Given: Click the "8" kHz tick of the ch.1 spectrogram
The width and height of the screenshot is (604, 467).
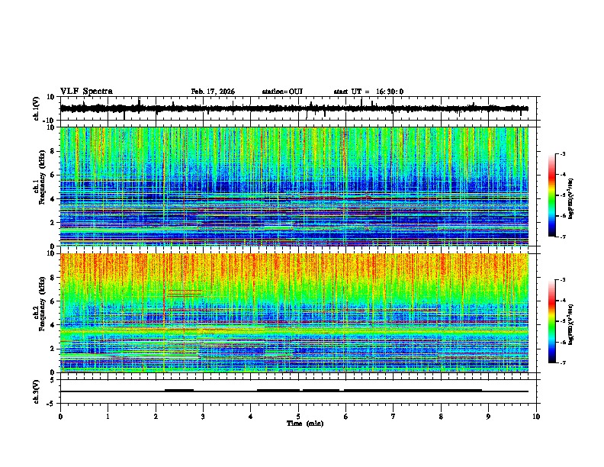Looking at the screenshot, I should [53, 151].
